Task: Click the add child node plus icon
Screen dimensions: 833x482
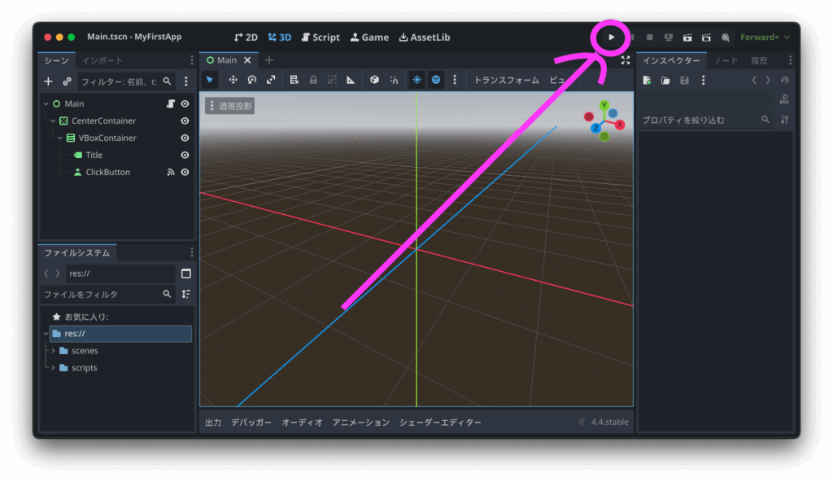Action: (x=48, y=81)
